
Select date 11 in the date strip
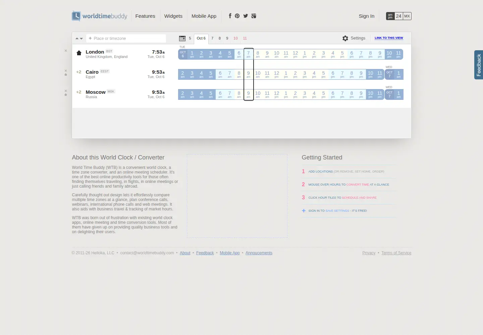tap(245, 38)
